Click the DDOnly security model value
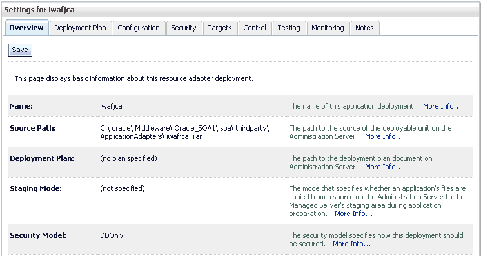Viewport: 481px width, 256px height. (x=112, y=235)
